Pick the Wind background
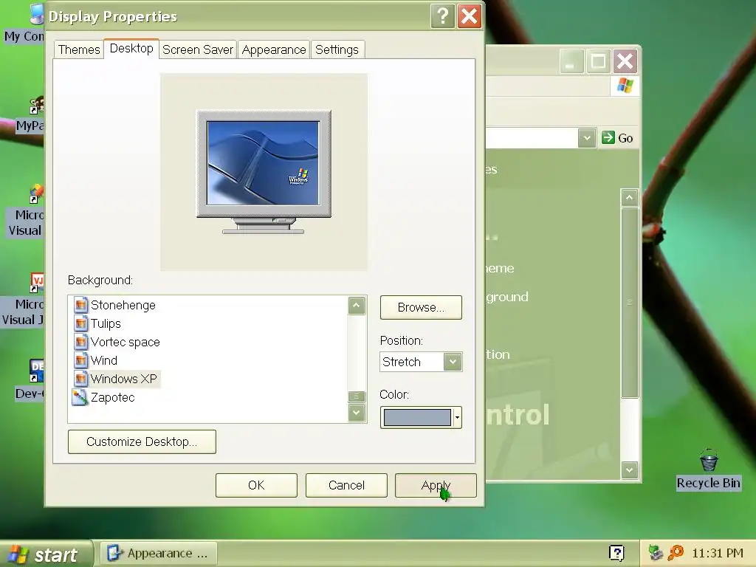 pos(103,360)
